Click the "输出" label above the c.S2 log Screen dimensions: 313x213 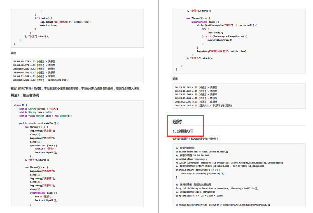[13, 53]
